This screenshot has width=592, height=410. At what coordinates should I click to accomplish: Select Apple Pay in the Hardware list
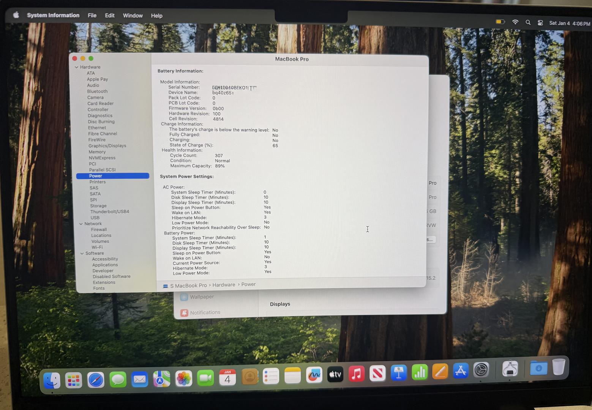[x=98, y=79]
